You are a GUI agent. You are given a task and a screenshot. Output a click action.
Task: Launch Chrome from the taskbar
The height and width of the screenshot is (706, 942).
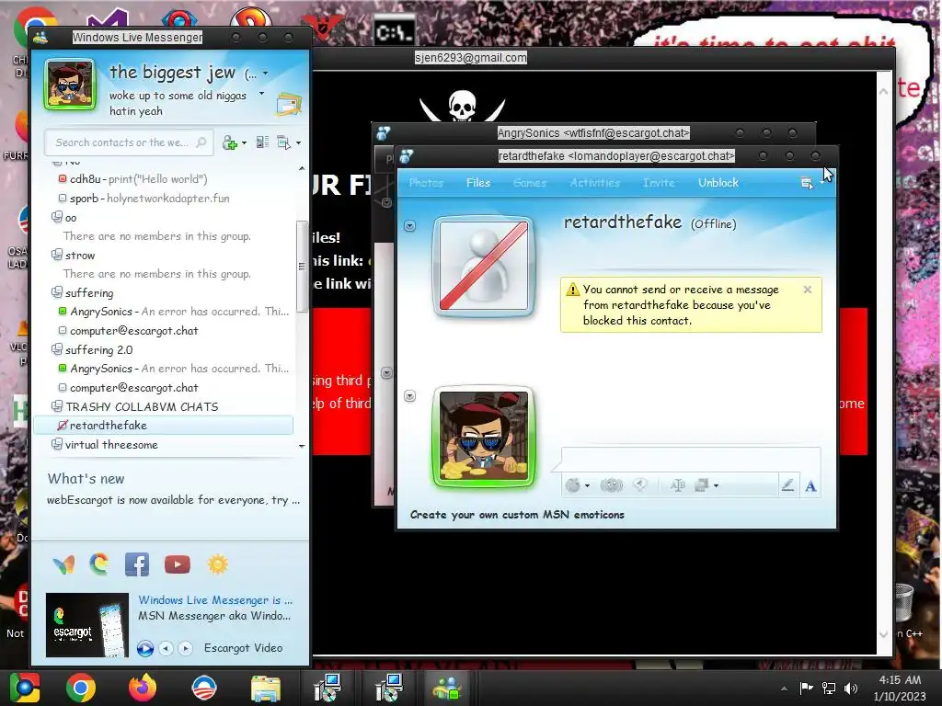click(81, 688)
